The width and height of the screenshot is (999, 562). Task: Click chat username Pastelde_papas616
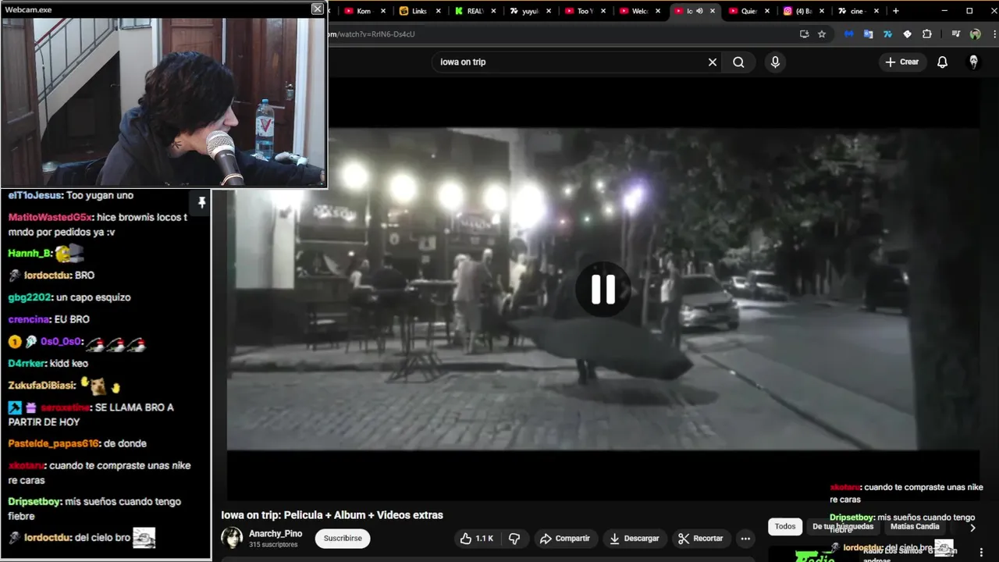pyautogui.click(x=53, y=443)
